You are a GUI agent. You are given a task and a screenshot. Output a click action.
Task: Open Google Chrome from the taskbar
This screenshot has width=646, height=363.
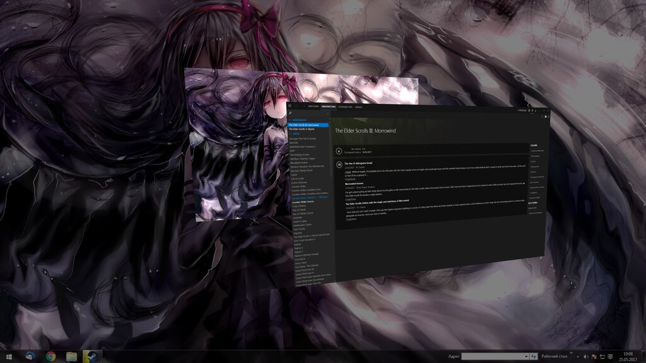[50, 356]
